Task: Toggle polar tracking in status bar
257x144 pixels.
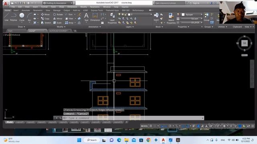Action: [170, 126]
